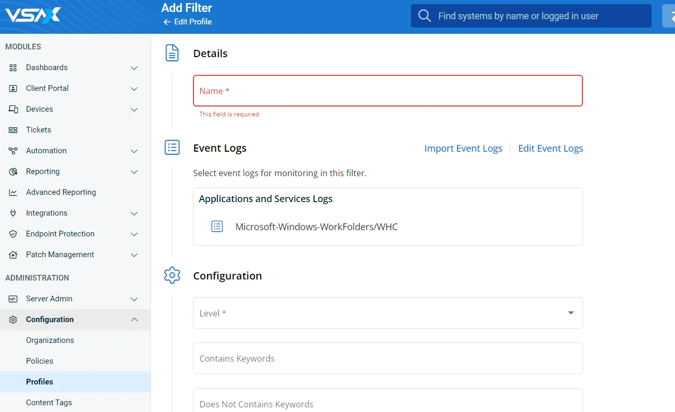Screen dimensions: 675x412
Task: Click the Integrations plug icon
Action: [14, 213]
